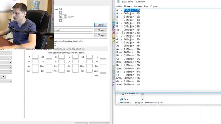Image resolution: width=221 pixels, height=124 pixels.
Task: Click the custom key code field for Bm
Action: coord(61,66)
